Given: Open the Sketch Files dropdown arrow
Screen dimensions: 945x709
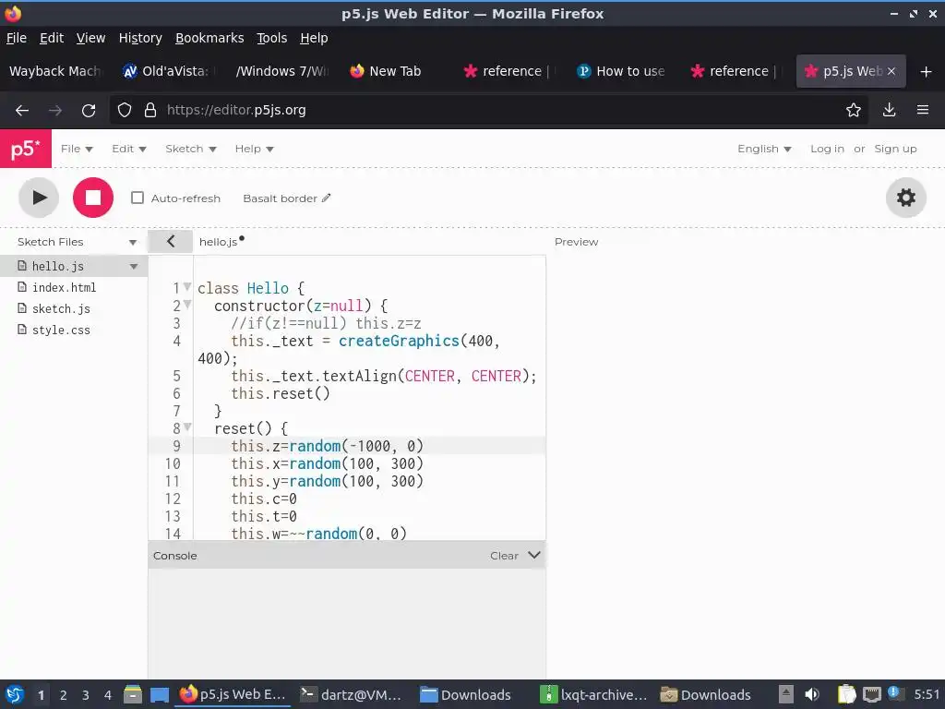Looking at the screenshot, I should (x=133, y=243).
